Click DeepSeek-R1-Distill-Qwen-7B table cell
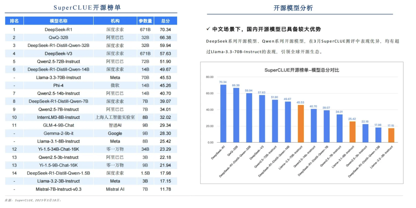416x208 pixels. [59, 102]
